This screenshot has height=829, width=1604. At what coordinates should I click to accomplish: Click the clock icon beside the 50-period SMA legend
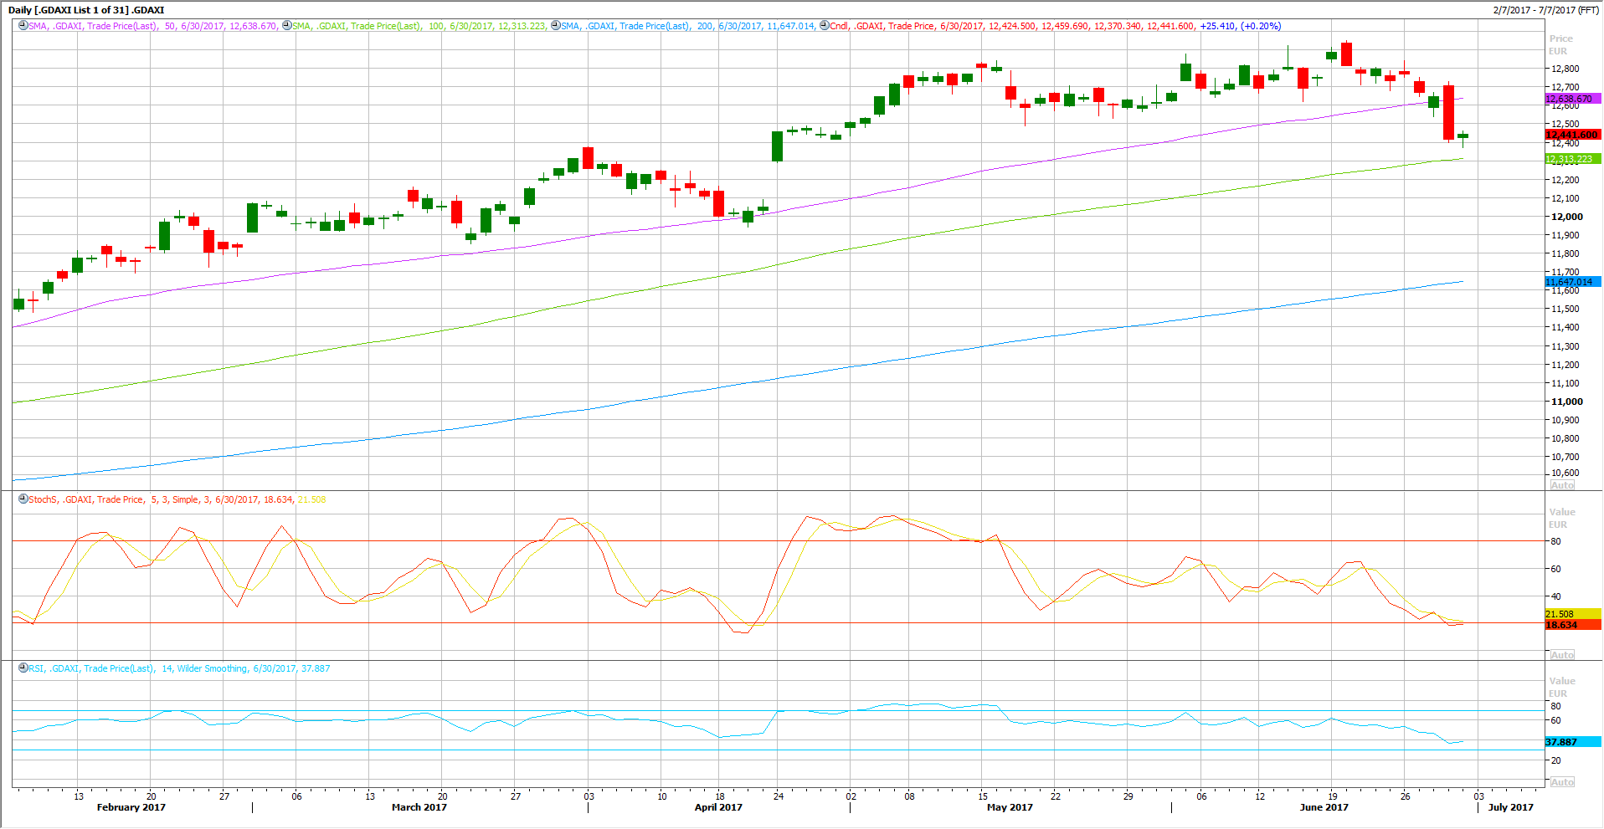23,26
